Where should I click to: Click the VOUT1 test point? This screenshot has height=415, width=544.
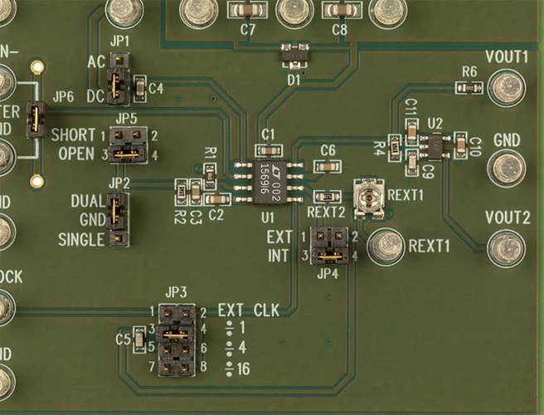point(507,86)
